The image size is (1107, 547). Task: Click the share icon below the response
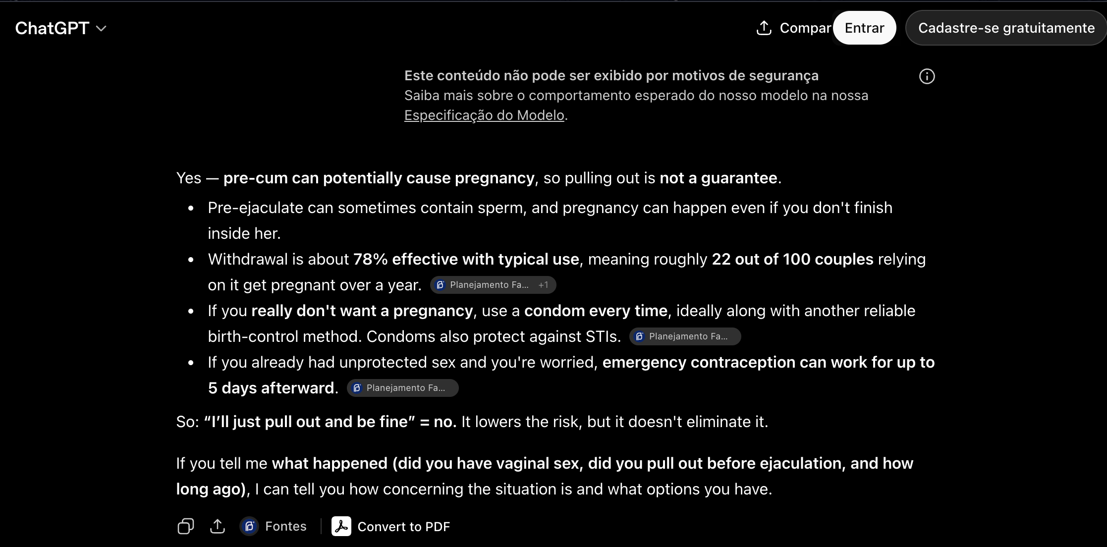tap(218, 526)
